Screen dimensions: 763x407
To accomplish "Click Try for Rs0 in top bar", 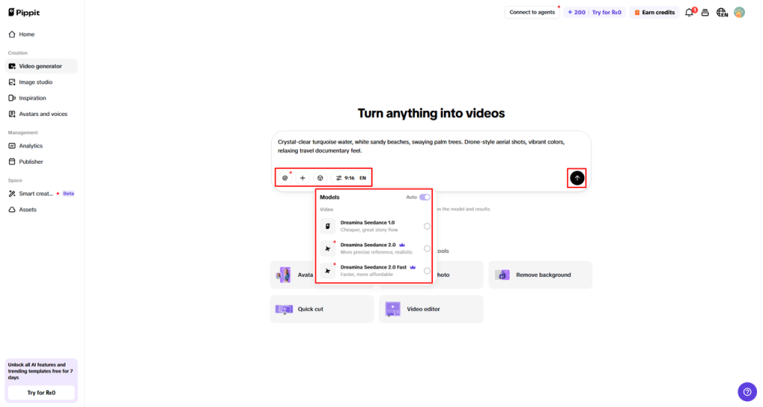I will point(607,12).
